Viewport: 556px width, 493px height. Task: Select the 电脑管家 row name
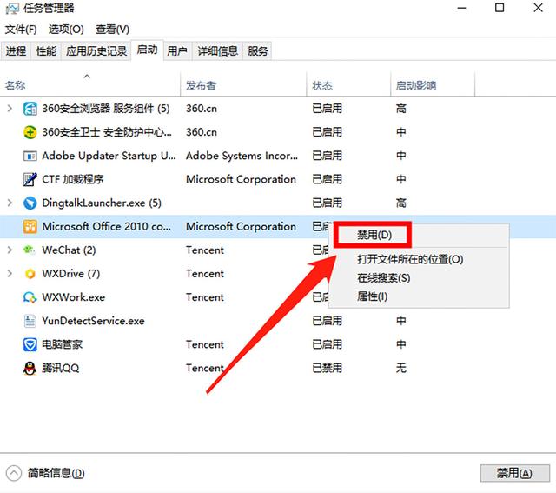tap(62, 344)
